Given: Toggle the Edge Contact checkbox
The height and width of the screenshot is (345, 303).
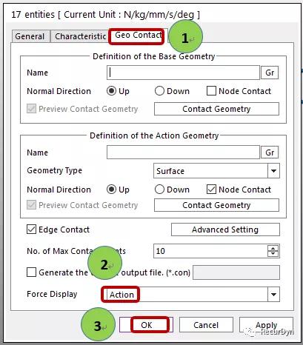Looking at the screenshot, I should [x=31, y=230].
